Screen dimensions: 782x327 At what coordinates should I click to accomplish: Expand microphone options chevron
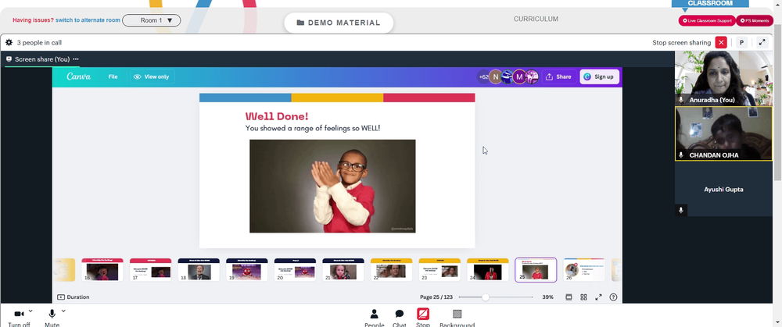point(63,311)
